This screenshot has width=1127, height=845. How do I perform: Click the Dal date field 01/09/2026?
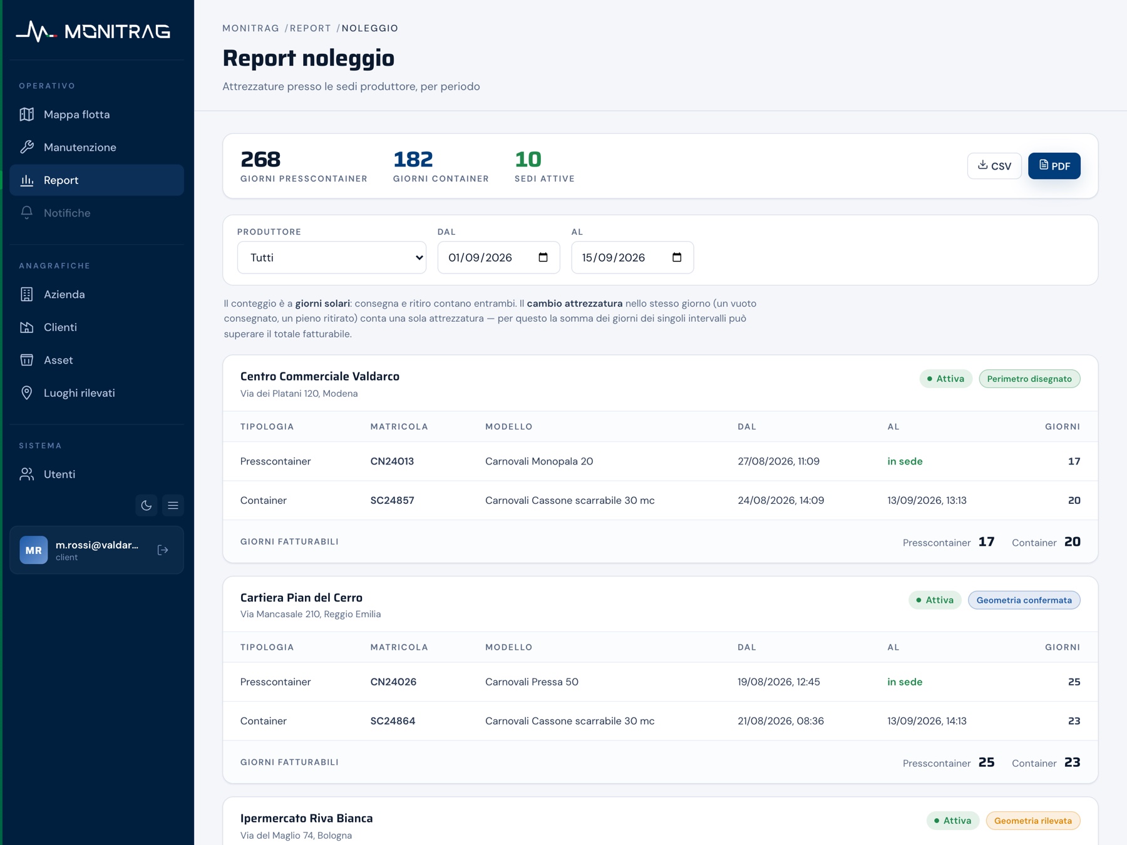coord(499,257)
